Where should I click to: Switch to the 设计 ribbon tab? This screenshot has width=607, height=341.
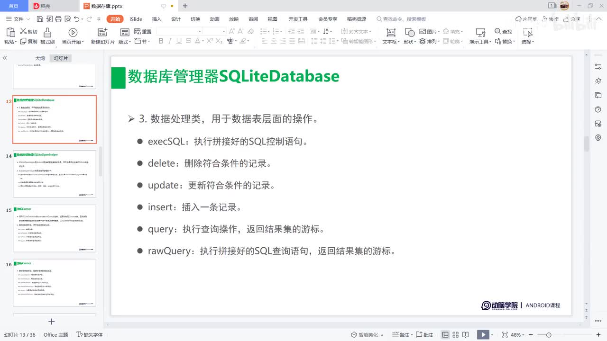coord(176,19)
